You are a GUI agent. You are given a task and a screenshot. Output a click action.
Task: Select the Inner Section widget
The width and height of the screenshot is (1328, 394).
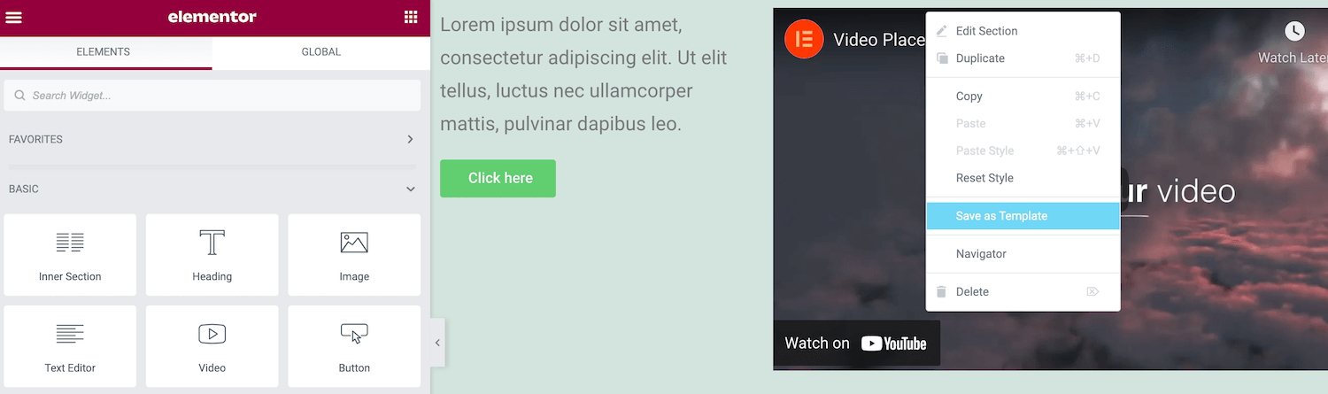(x=70, y=255)
